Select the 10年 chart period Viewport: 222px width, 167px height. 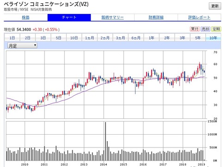(x=213, y=38)
